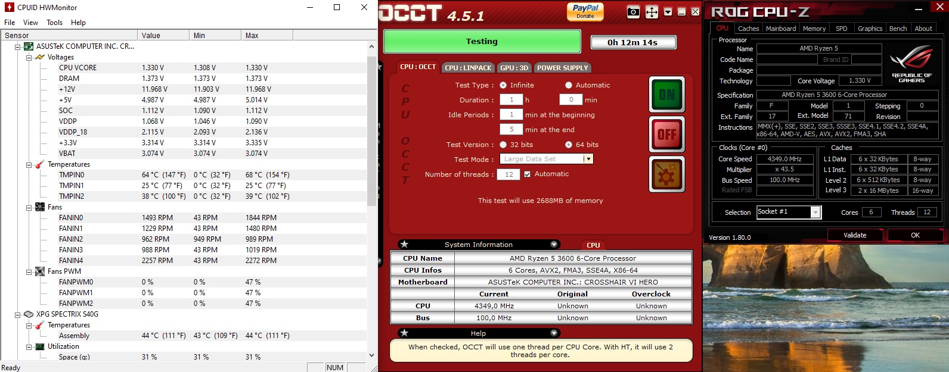
Task: Click the HWMonitor app icon in title bar
Action: click(x=9, y=7)
